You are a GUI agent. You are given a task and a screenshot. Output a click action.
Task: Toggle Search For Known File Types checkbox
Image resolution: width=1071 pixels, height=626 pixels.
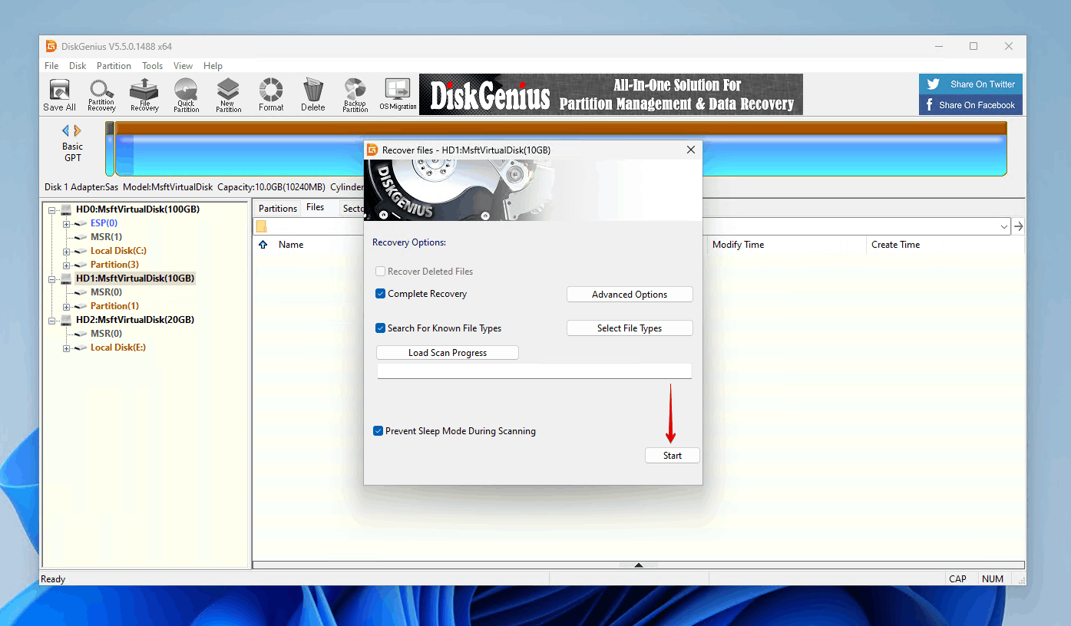(380, 328)
